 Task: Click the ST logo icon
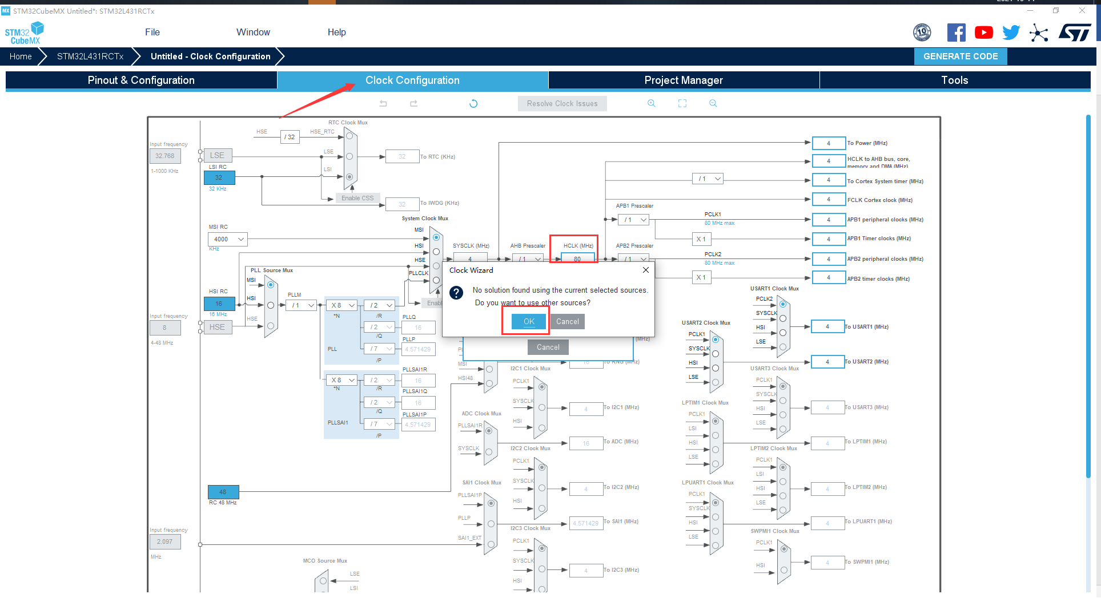point(1075,33)
